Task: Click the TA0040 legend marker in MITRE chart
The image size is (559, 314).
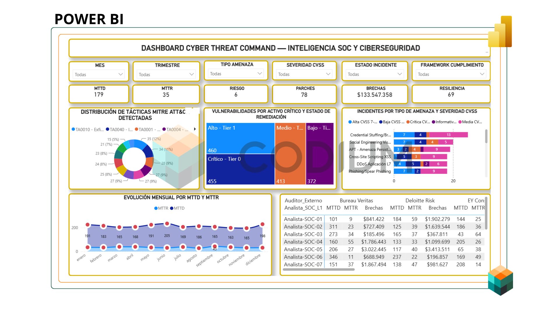Action: point(107,129)
